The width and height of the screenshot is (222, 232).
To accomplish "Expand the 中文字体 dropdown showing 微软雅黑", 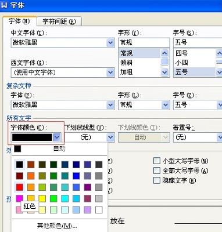I will point(110,42).
